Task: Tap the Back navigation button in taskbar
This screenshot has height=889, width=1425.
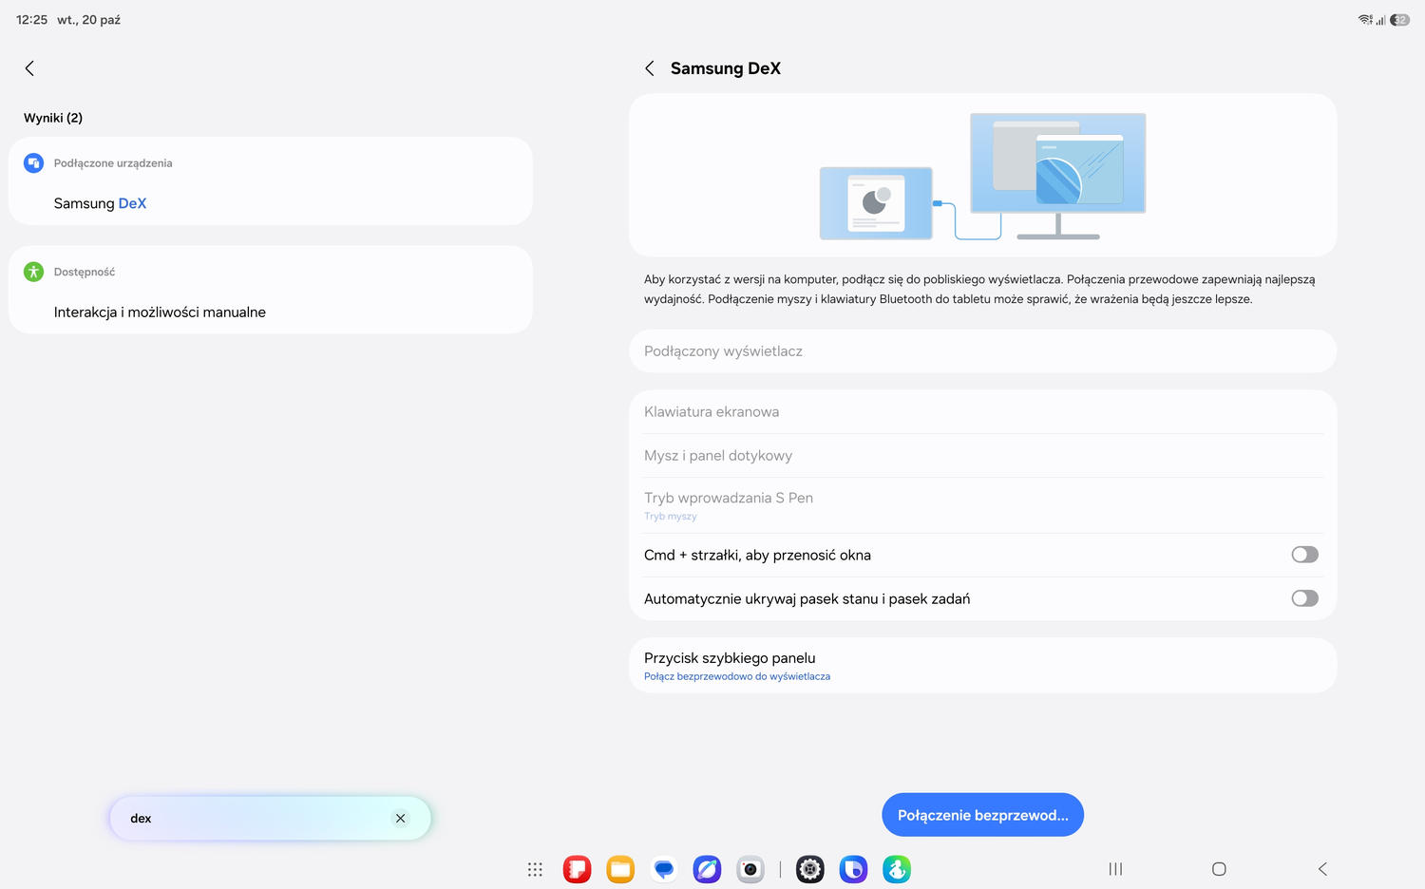Action: [x=1322, y=869]
